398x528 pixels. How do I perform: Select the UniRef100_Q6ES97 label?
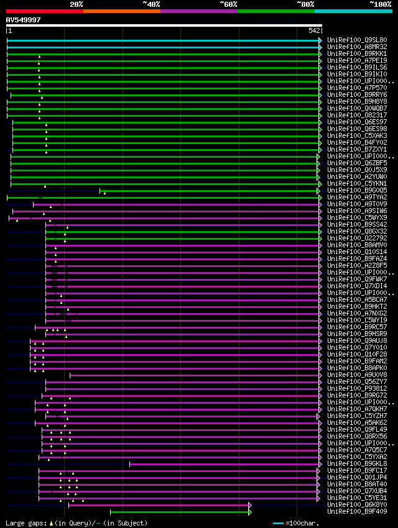pos(357,122)
